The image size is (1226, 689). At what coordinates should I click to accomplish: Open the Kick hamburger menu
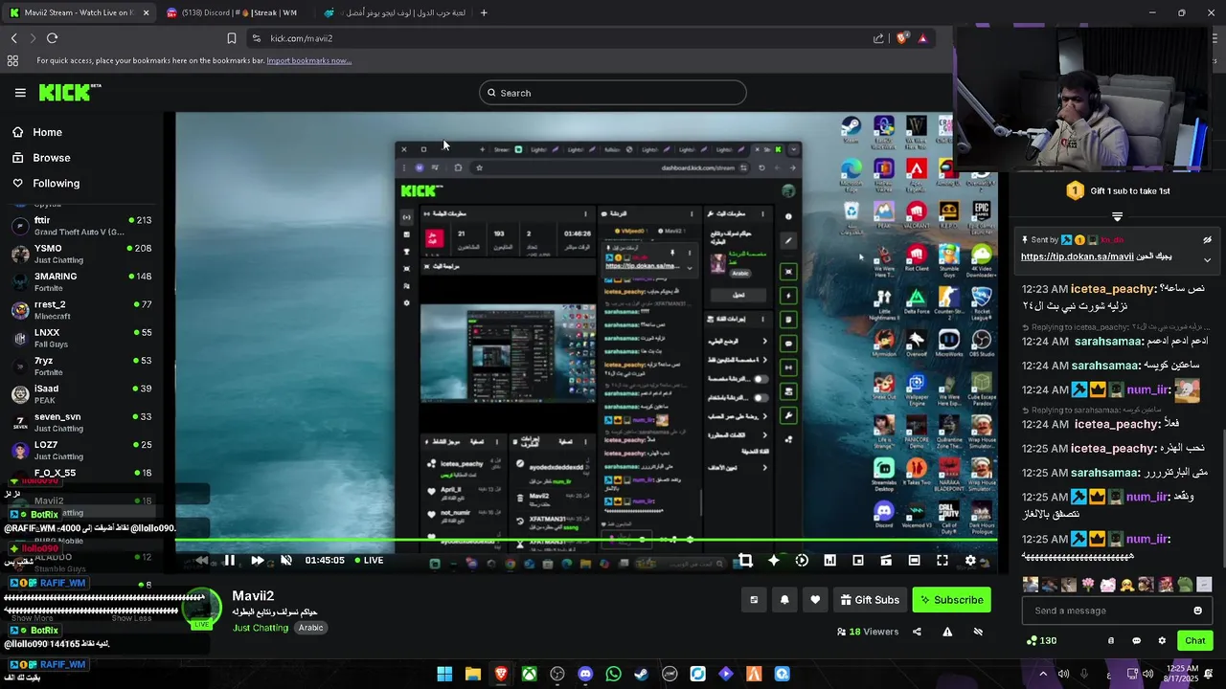point(20,93)
